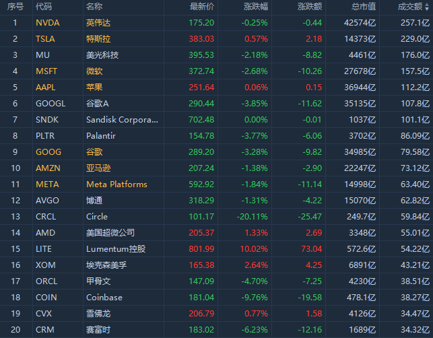Click the CRCL ticker code

46,216
